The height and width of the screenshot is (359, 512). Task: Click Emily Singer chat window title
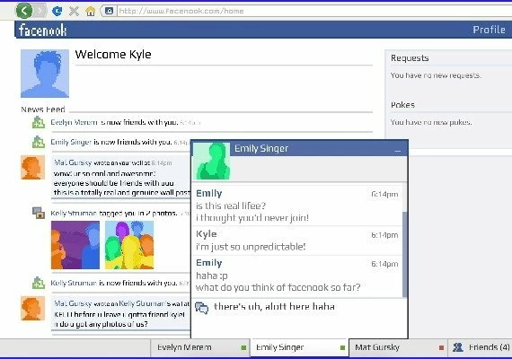(x=261, y=148)
